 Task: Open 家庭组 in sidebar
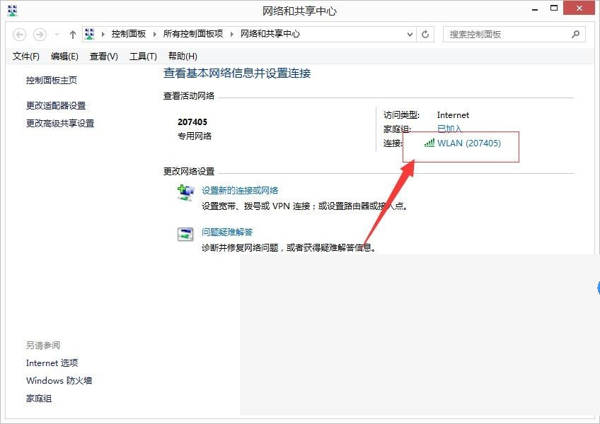tap(39, 399)
